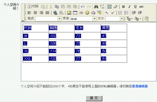Click Paste from Word icon

tap(75, 7)
